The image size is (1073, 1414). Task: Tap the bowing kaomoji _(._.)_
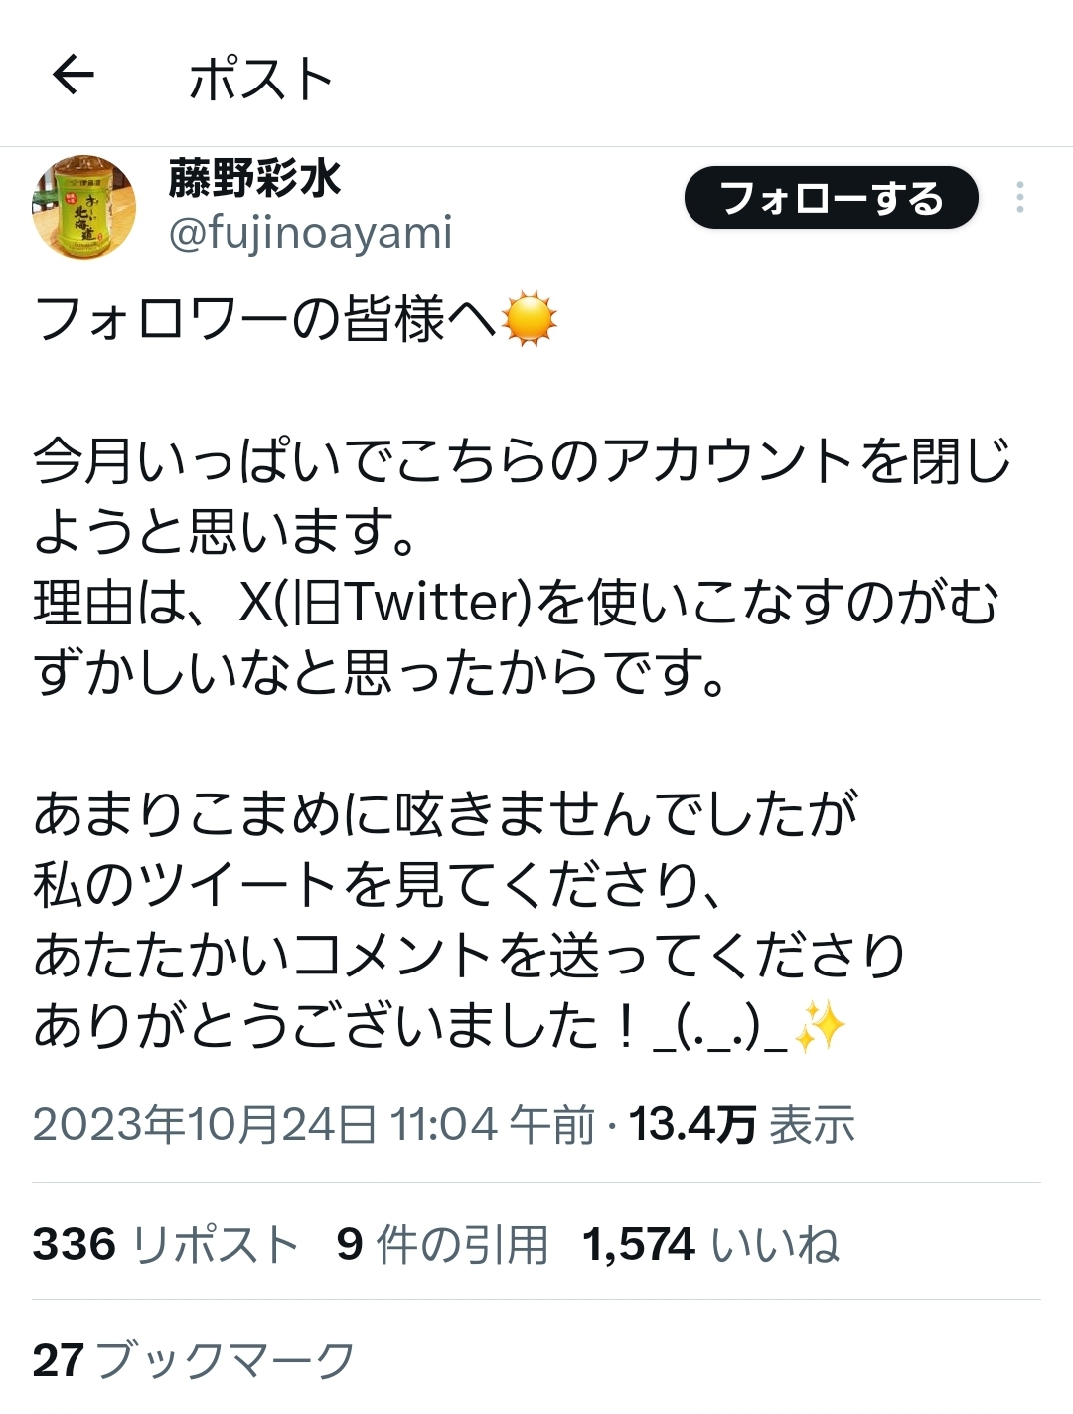(720, 1029)
